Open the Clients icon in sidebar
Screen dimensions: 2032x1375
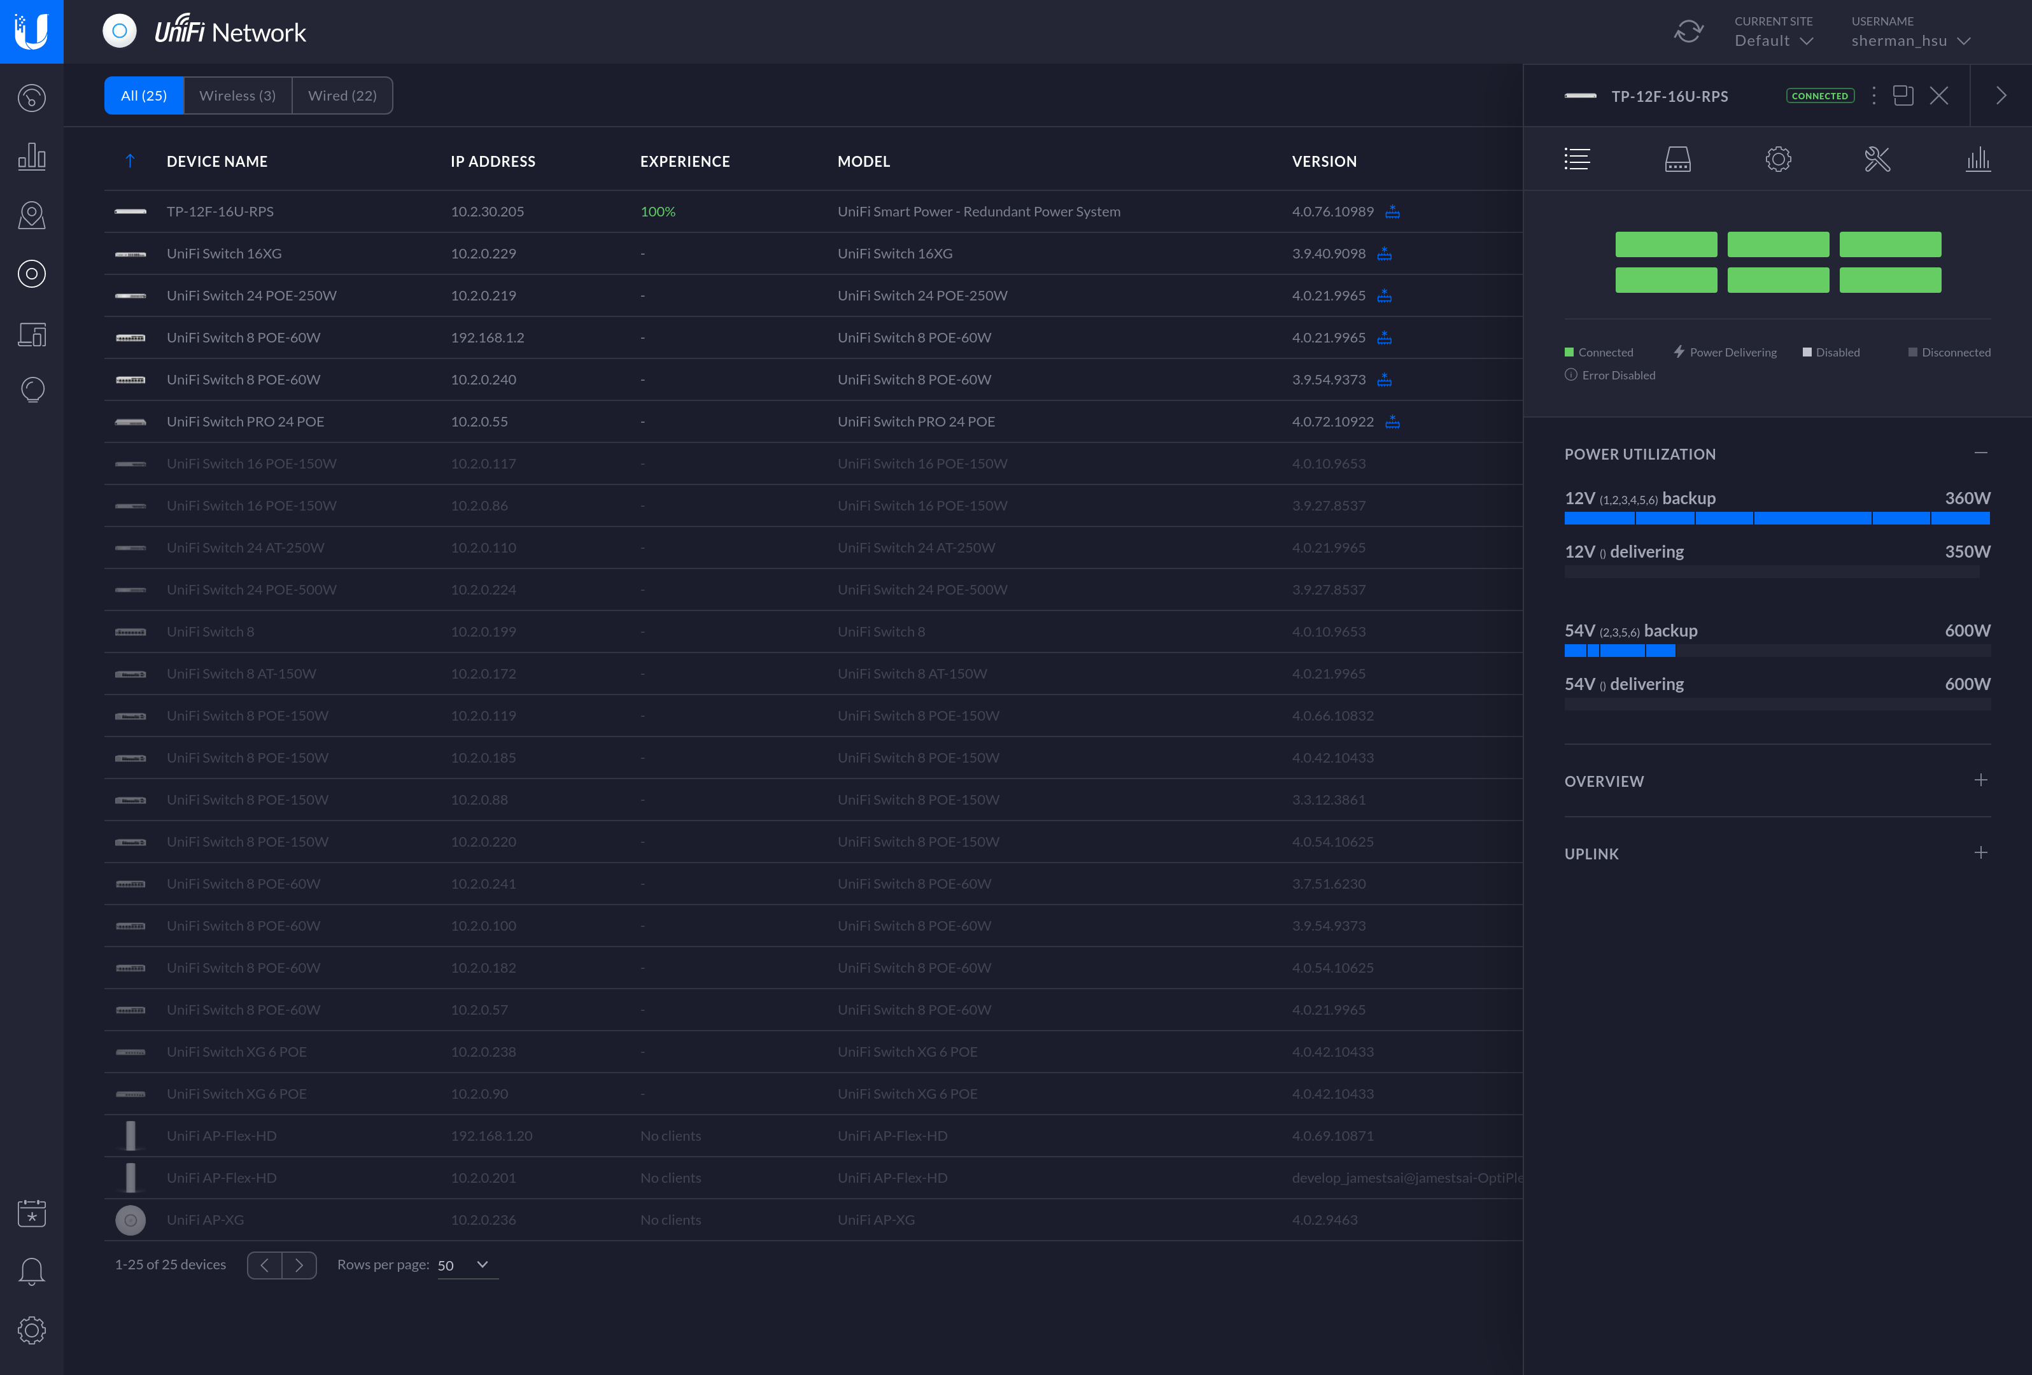click(x=31, y=334)
